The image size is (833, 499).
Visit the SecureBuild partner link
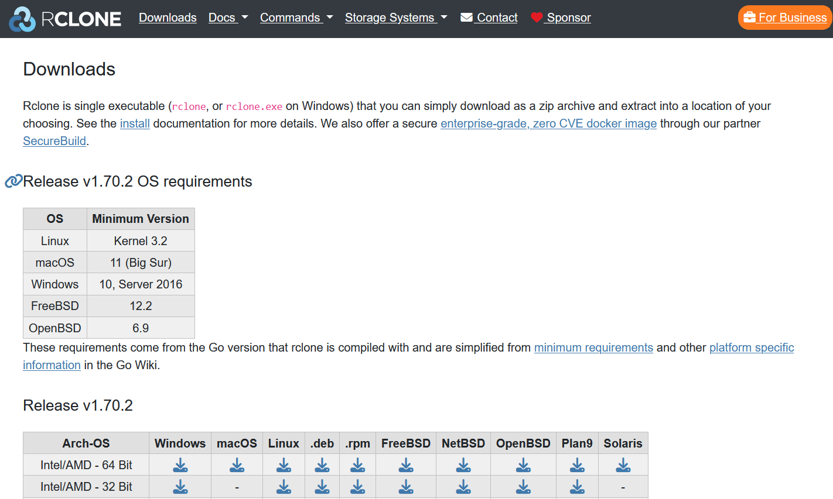54,141
